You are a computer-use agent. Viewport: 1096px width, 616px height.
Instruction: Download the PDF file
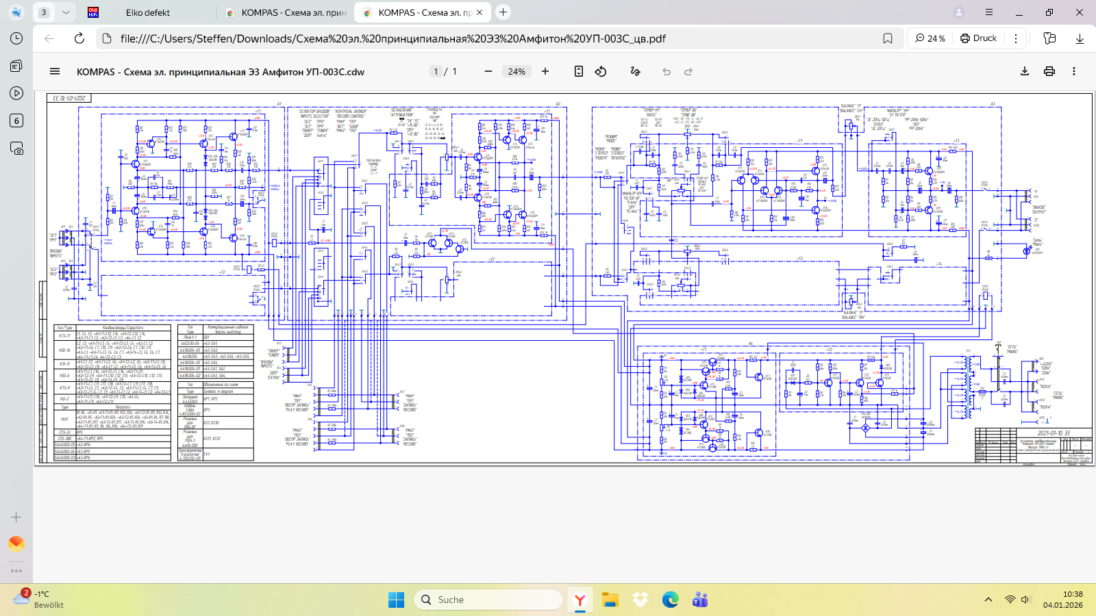pyautogui.click(x=1025, y=71)
